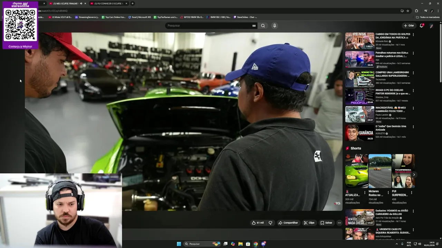Open Discord from the taskbar
The image size is (442, 248).
click(x=263, y=244)
